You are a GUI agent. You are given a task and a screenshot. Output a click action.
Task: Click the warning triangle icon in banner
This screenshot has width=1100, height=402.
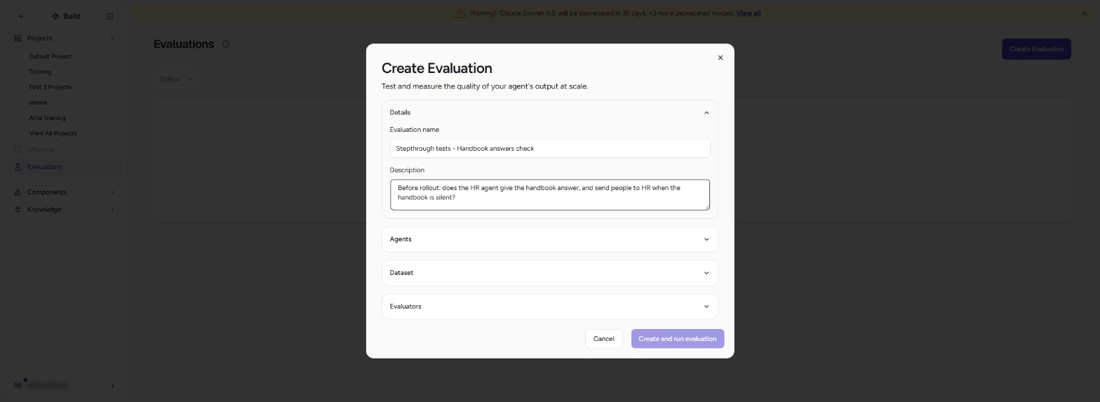coord(460,13)
